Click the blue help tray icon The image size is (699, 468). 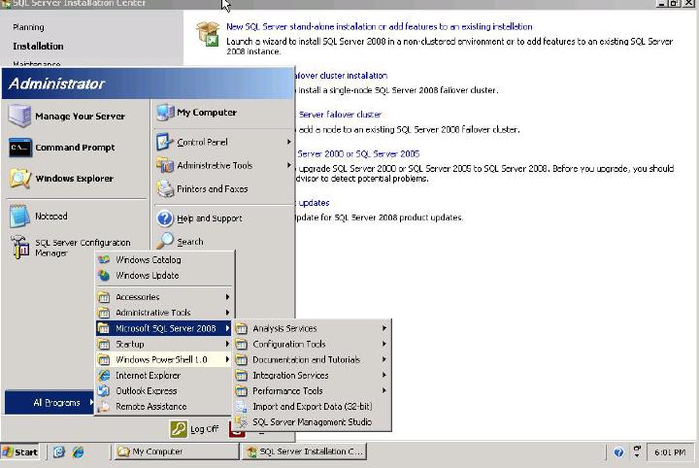tap(618, 452)
